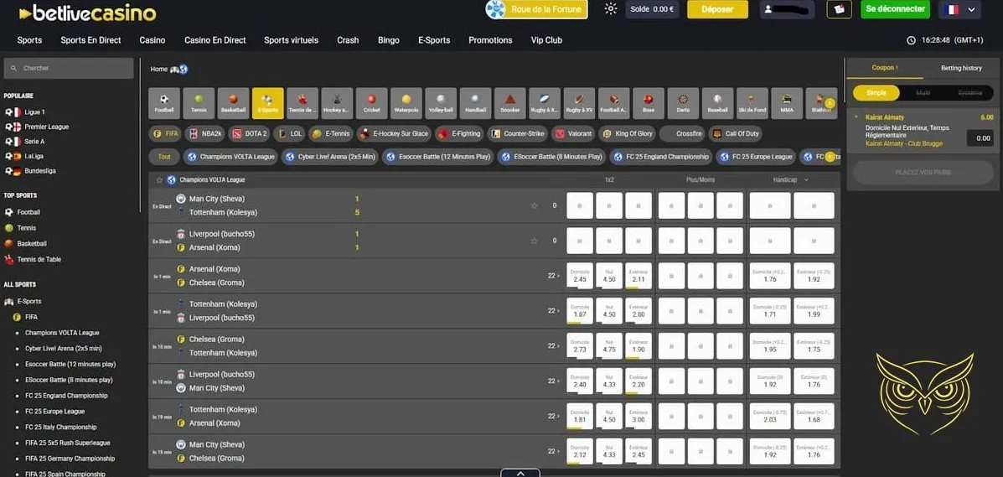
Task: Select the Waterpolo sport tile
Action: tap(406, 103)
